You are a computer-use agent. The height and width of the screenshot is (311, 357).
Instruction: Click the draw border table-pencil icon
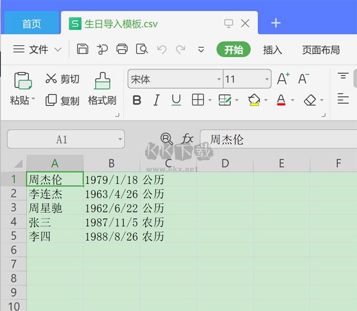click(x=225, y=100)
